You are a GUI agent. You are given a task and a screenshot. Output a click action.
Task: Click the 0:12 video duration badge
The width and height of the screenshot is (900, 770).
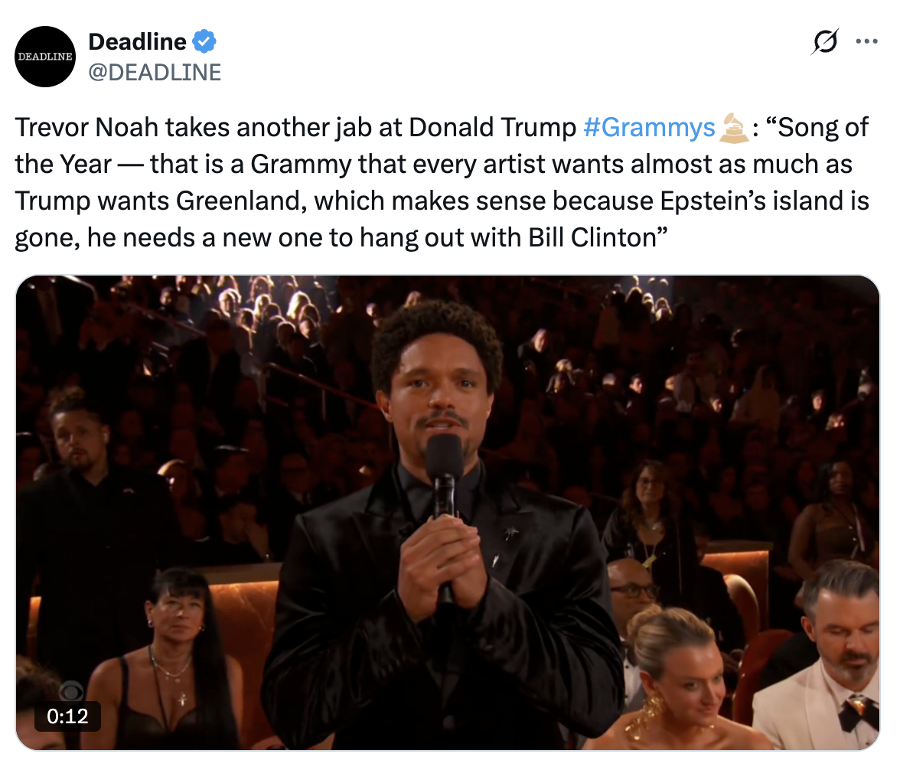click(x=67, y=717)
